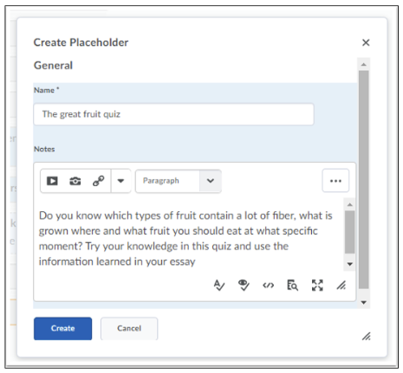
Task: Click inside the Notes text area
Action: click(x=191, y=238)
